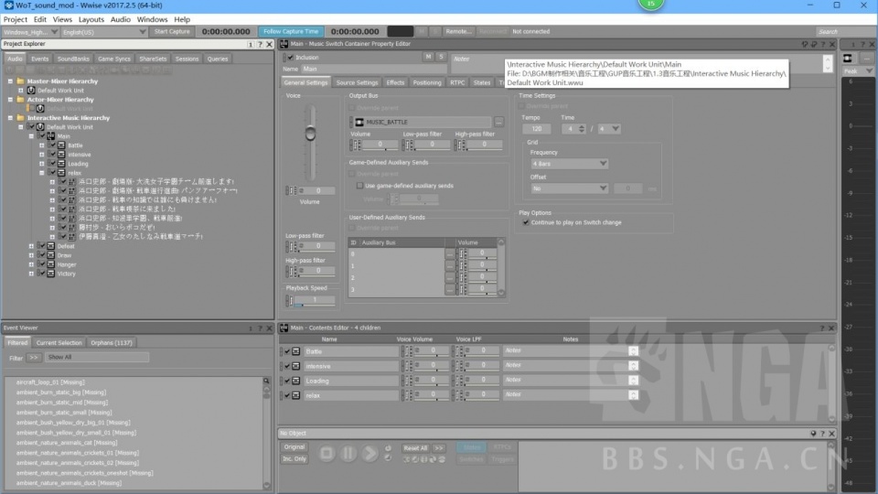Screen dimensions: 878x494
Task: Click the Follow Capture Time button
Action: 291,32
